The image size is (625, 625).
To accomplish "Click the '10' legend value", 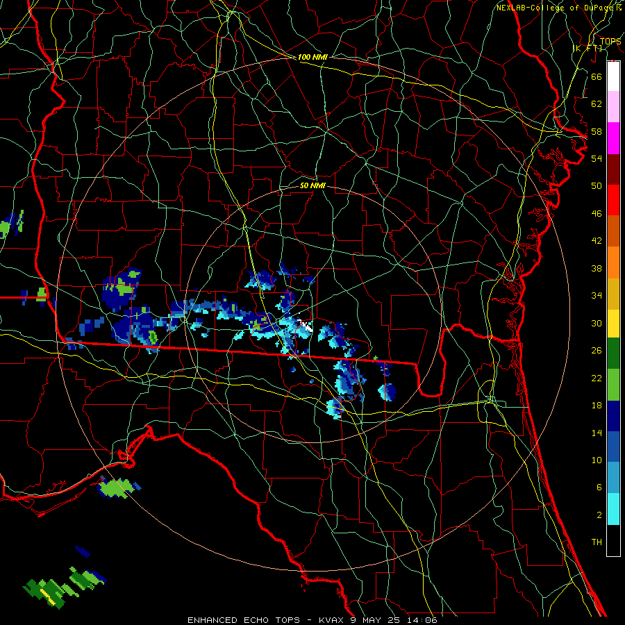I will pyautogui.click(x=597, y=460).
